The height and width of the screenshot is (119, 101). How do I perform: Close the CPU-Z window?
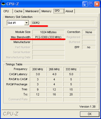(x=97, y=4)
